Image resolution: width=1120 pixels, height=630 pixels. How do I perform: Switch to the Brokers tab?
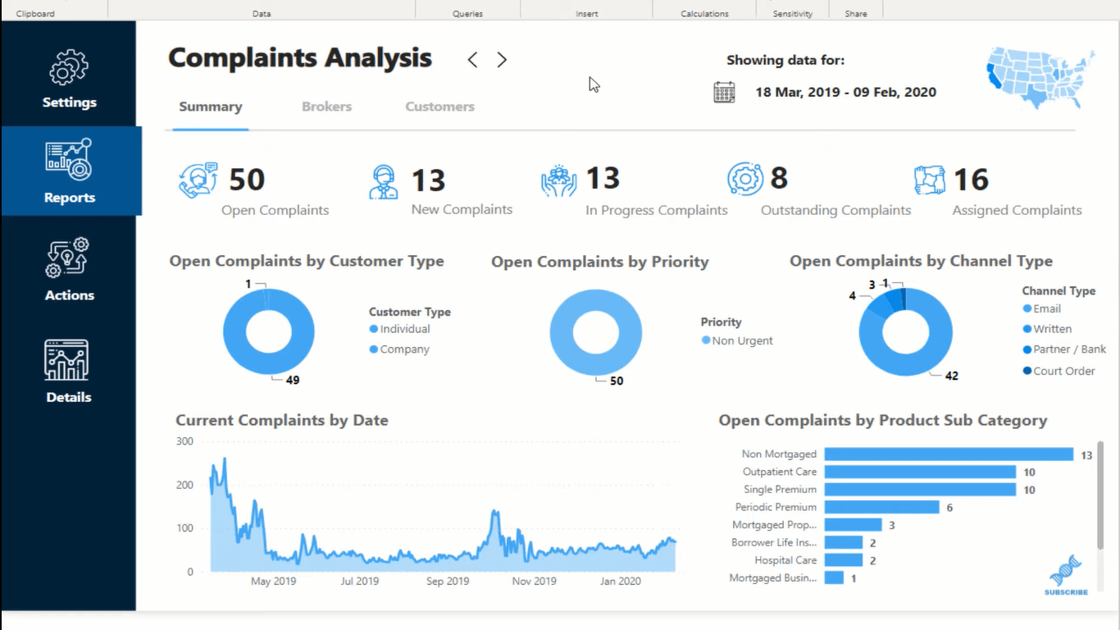click(326, 107)
